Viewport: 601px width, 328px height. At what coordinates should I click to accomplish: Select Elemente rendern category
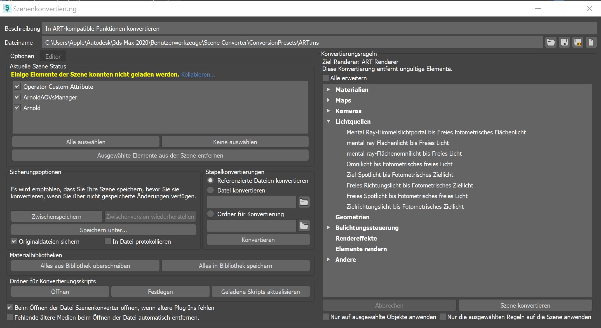click(361, 249)
